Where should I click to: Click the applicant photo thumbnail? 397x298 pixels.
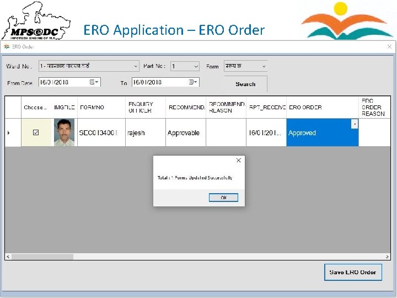(x=64, y=132)
